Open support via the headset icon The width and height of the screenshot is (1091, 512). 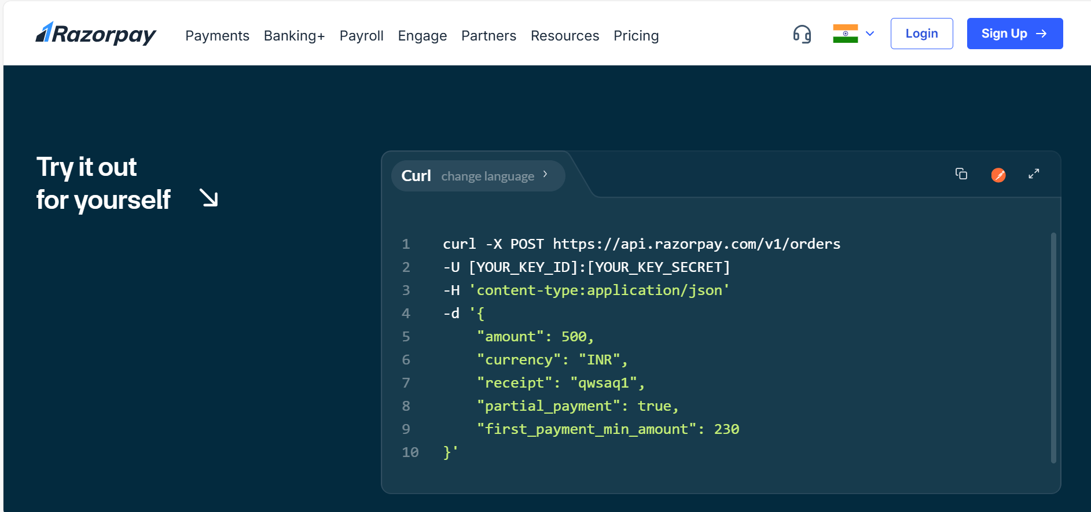(x=802, y=34)
